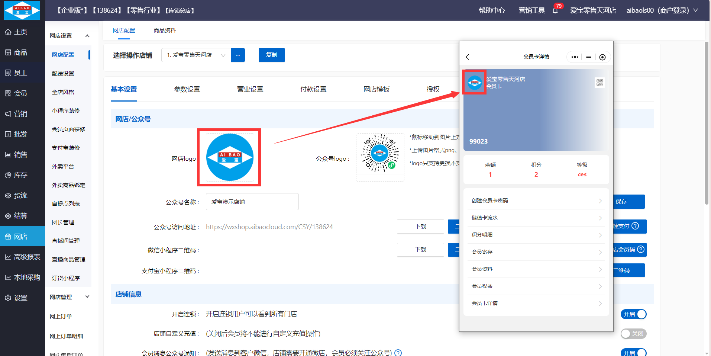711x356 pixels.
Task: Switch to the 商品资料 tab
Action: pyautogui.click(x=165, y=31)
